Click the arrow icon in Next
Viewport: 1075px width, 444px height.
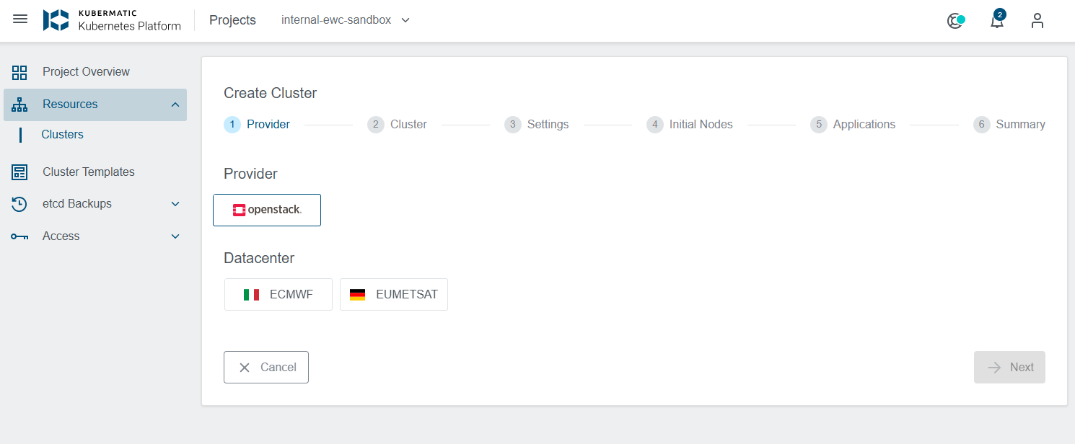995,368
